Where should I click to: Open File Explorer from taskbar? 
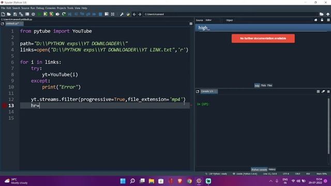click(152, 181)
